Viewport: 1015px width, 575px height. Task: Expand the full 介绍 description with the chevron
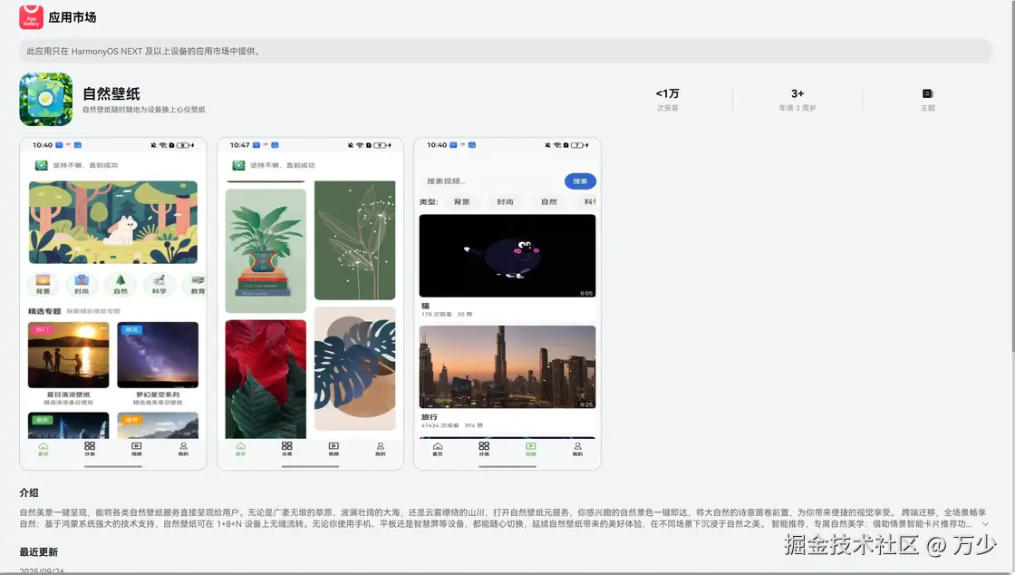click(985, 524)
